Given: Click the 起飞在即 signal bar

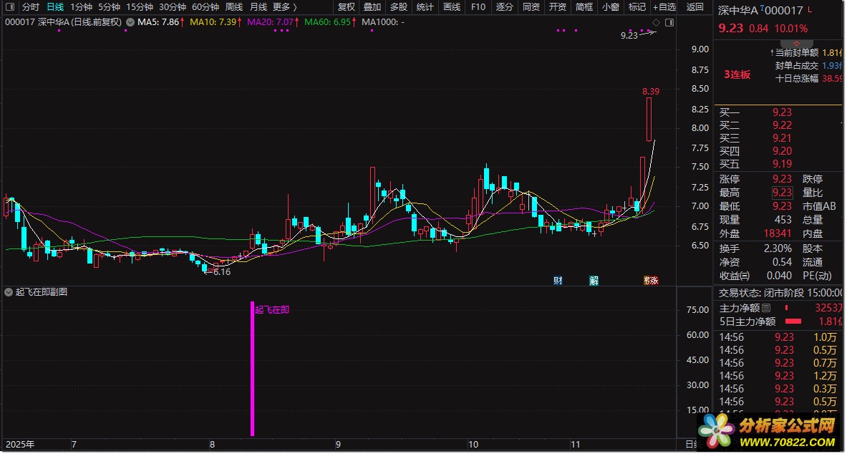Looking at the screenshot, I should (252, 369).
